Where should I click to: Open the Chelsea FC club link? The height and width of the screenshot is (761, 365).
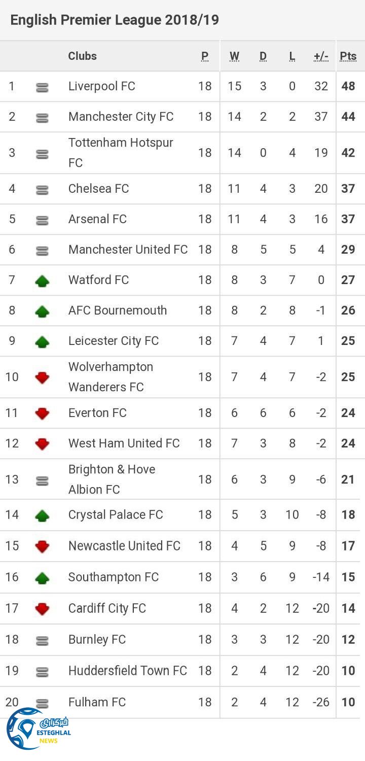coord(99,189)
